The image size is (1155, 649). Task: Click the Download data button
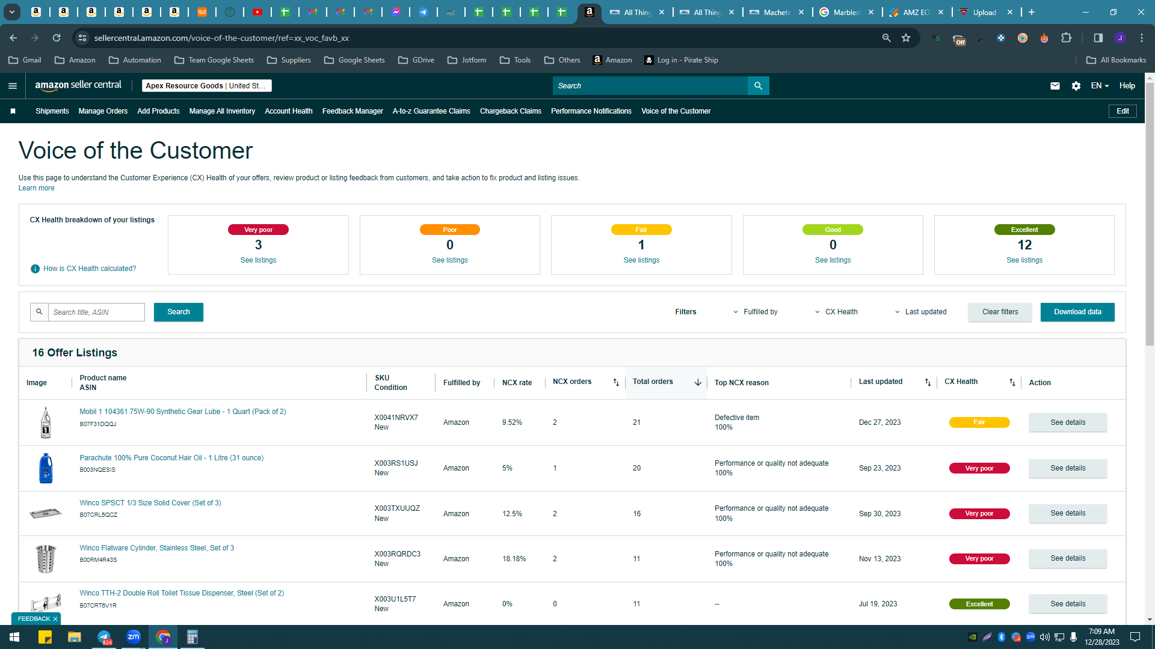(1077, 312)
